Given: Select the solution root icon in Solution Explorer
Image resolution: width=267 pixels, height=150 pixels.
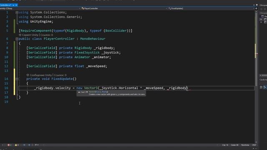Looking at the screenshot, I should [x=262, y=16].
